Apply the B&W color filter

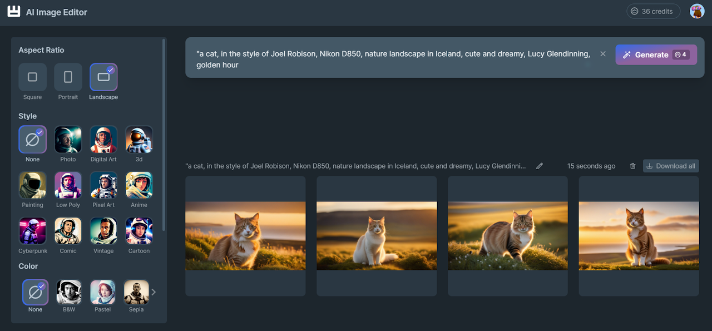(69, 292)
